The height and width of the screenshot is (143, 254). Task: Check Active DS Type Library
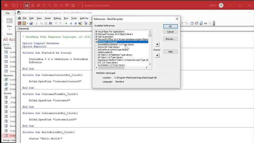[x=96, y=47]
